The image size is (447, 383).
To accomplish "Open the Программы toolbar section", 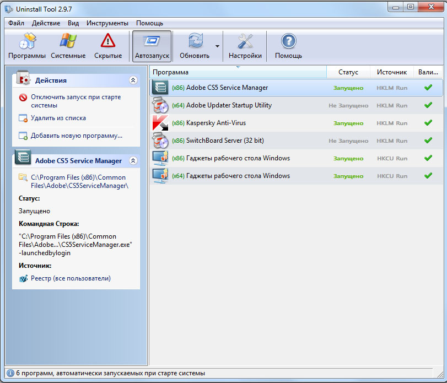I will tap(27, 46).
